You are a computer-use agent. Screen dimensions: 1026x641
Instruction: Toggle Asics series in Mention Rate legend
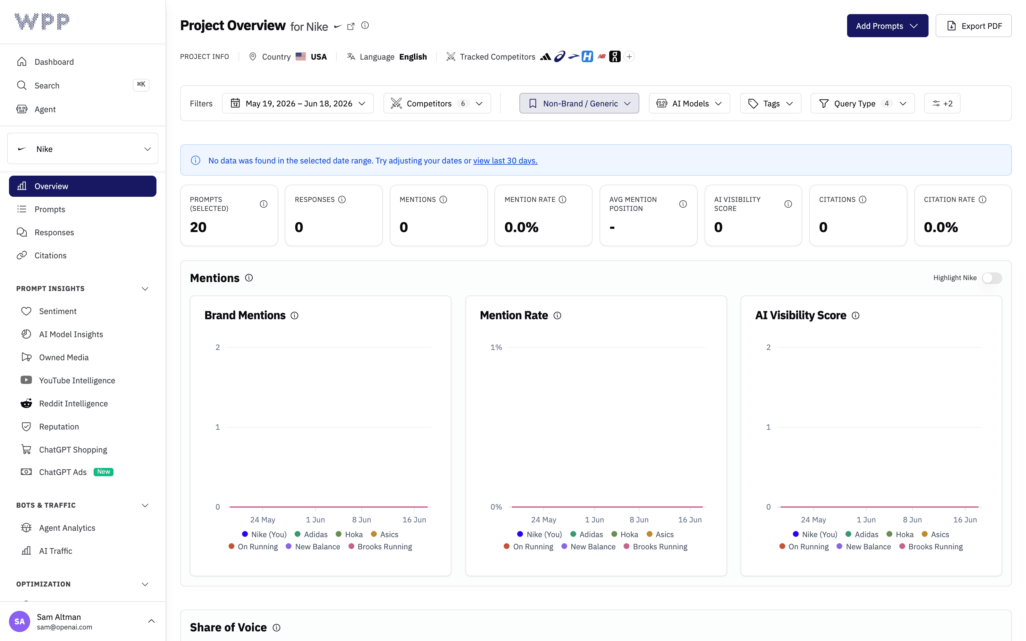660,534
